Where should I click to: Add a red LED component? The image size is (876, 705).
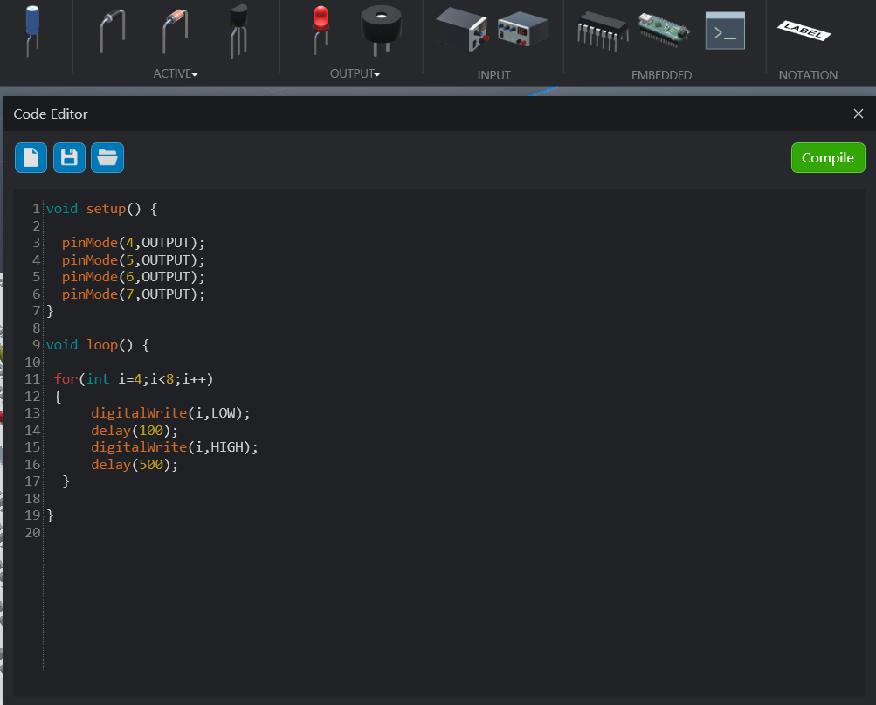[x=321, y=29]
